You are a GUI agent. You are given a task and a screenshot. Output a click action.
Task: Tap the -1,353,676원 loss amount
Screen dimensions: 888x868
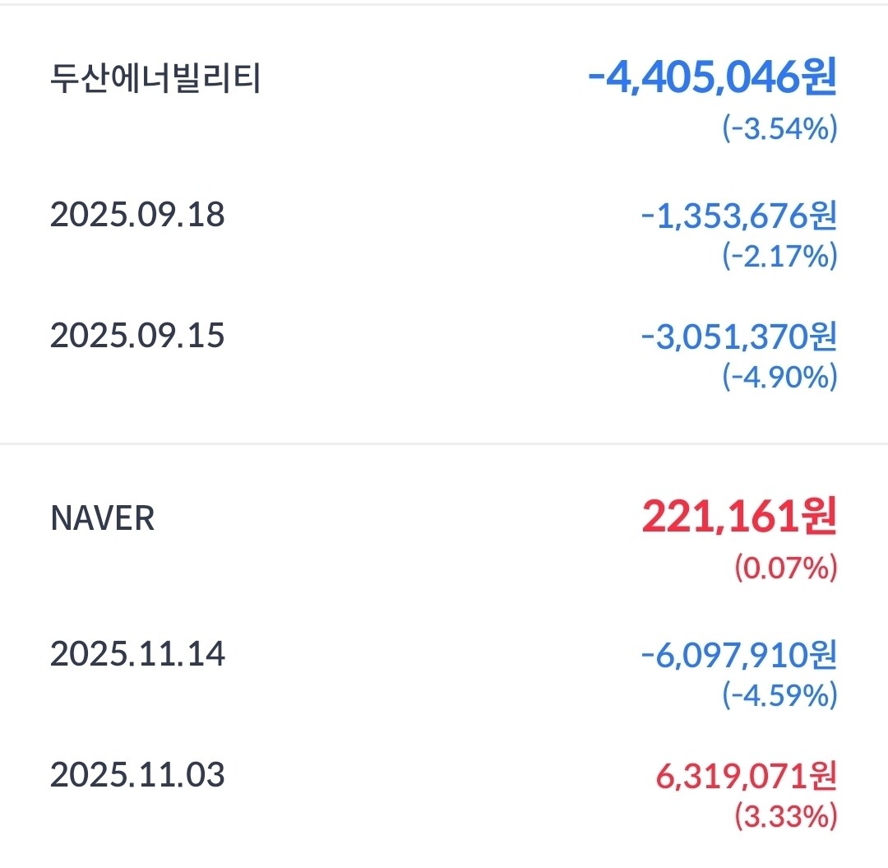tap(738, 216)
